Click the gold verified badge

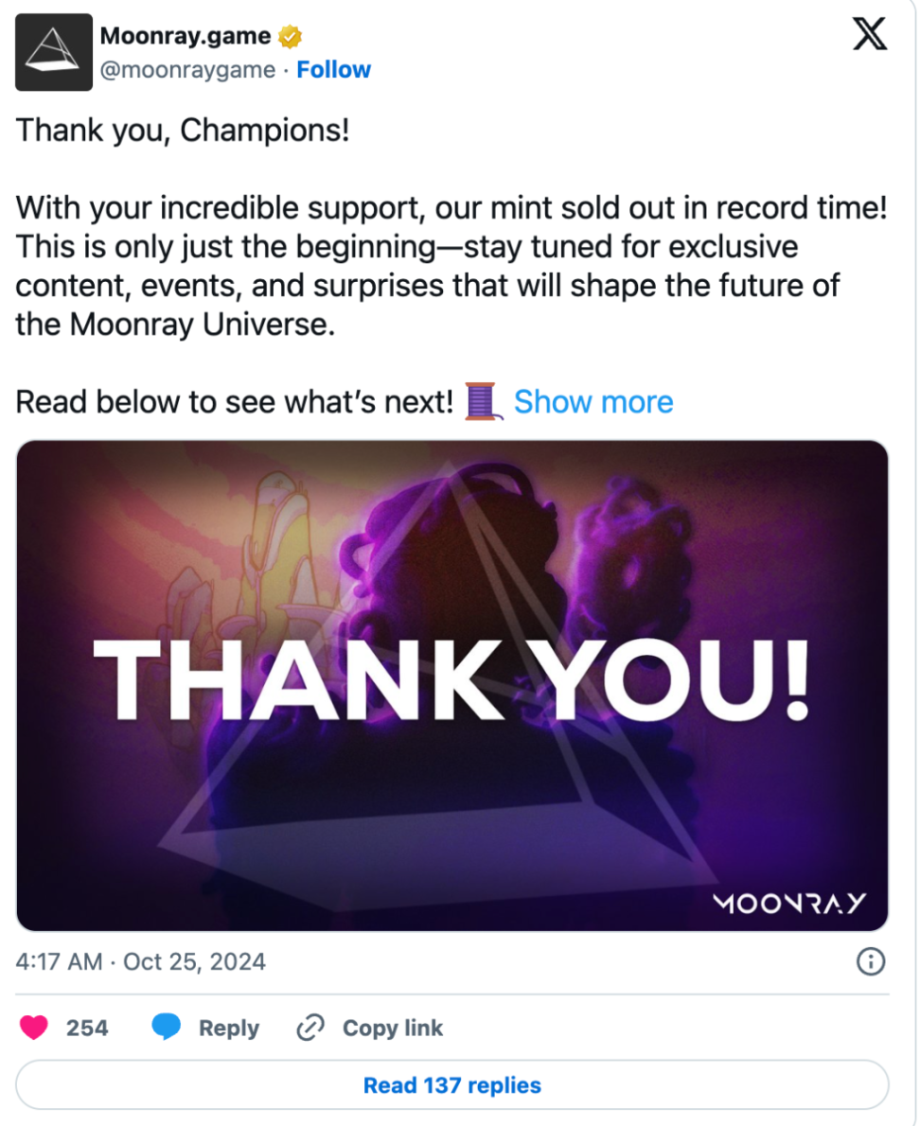pyautogui.click(x=291, y=36)
